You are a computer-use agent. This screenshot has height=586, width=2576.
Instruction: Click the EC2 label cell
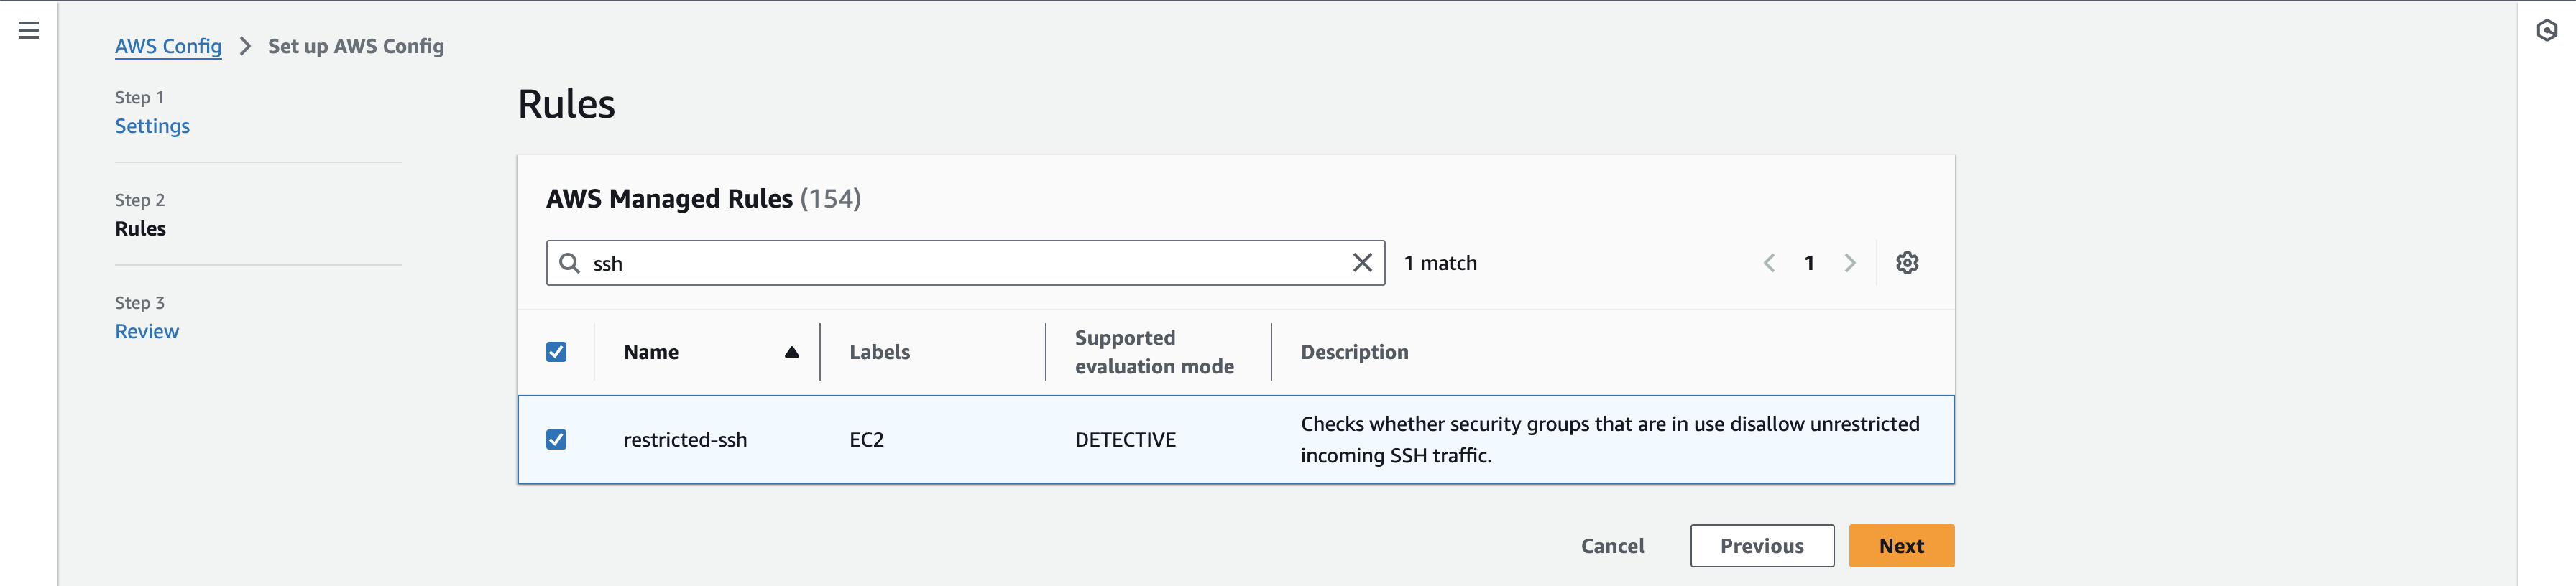click(866, 440)
